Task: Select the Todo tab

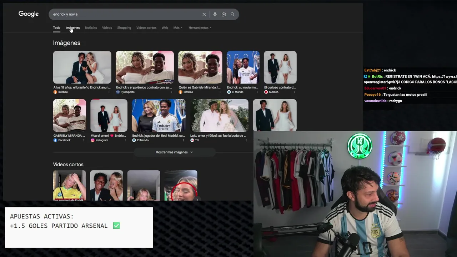Action: 57,28
